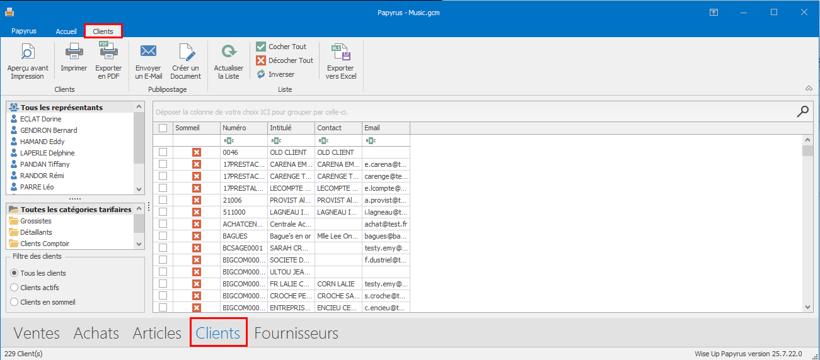
Task: Export client list to PDF
Action: (x=108, y=61)
